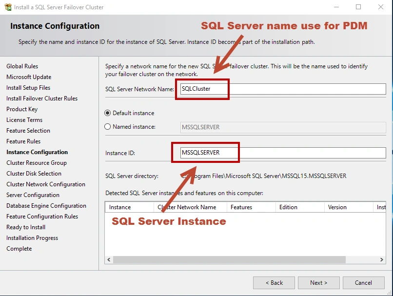
Task: Select License Terms step in sidebar
Action: pos(24,120)
